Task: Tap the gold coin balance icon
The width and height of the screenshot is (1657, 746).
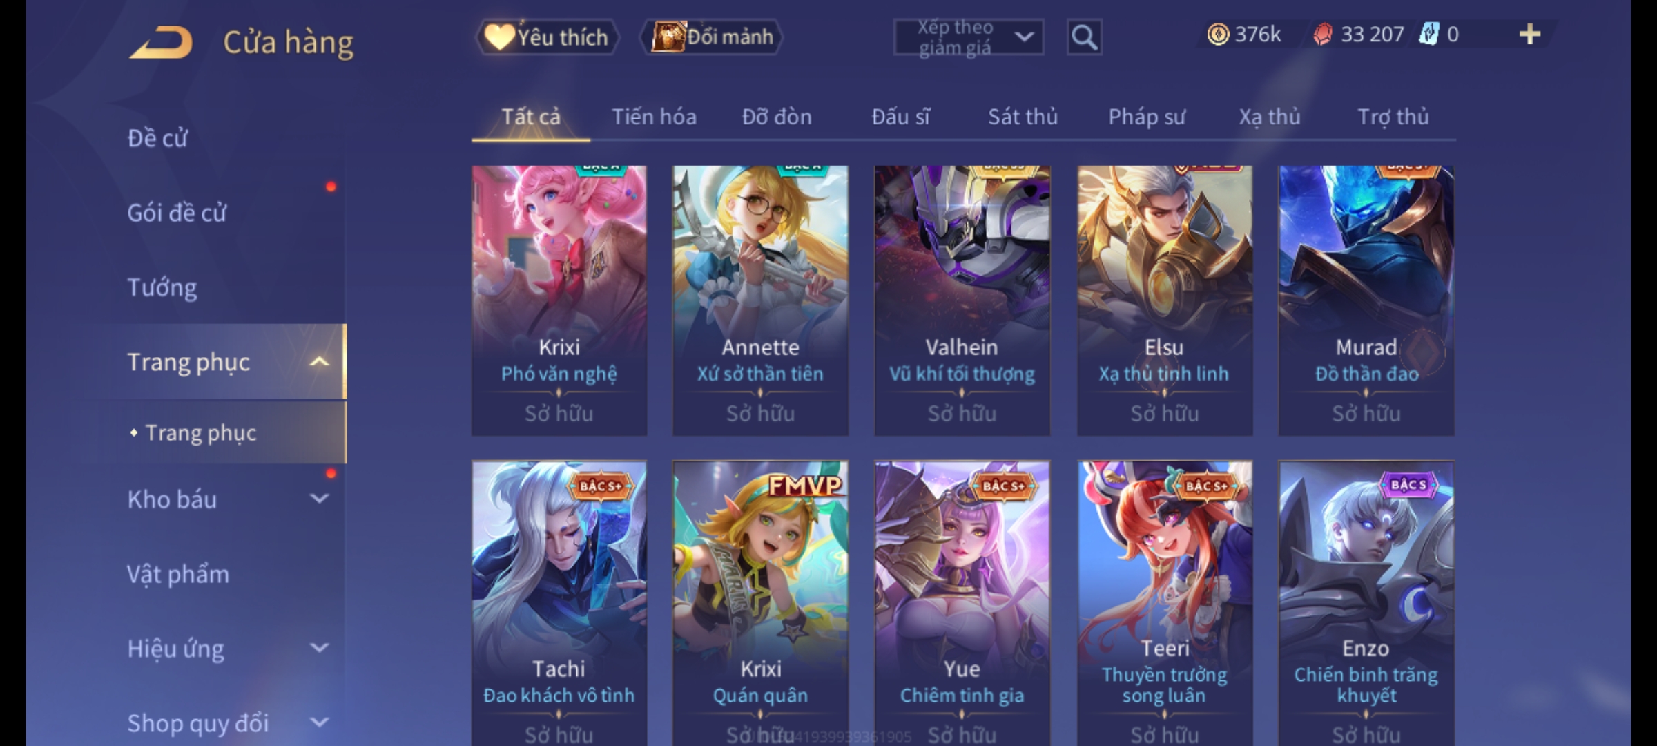Action: tap(1218, 35)
